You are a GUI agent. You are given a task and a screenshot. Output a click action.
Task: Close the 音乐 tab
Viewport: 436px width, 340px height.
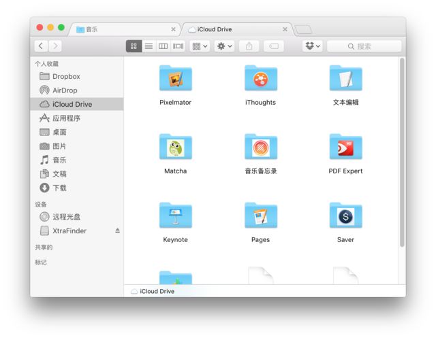tap(173, 29)
